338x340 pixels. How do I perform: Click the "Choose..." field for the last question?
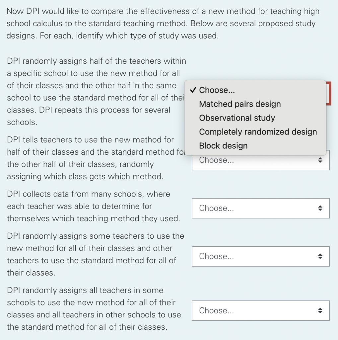coord(216,310)
